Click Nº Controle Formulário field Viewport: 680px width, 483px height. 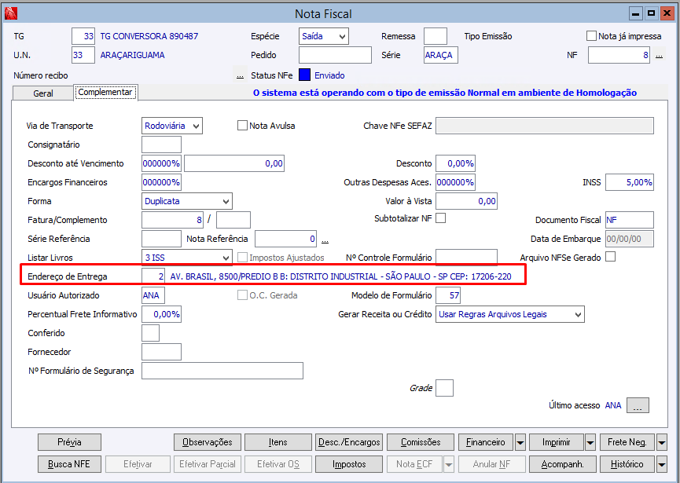[x=467, y=258]
